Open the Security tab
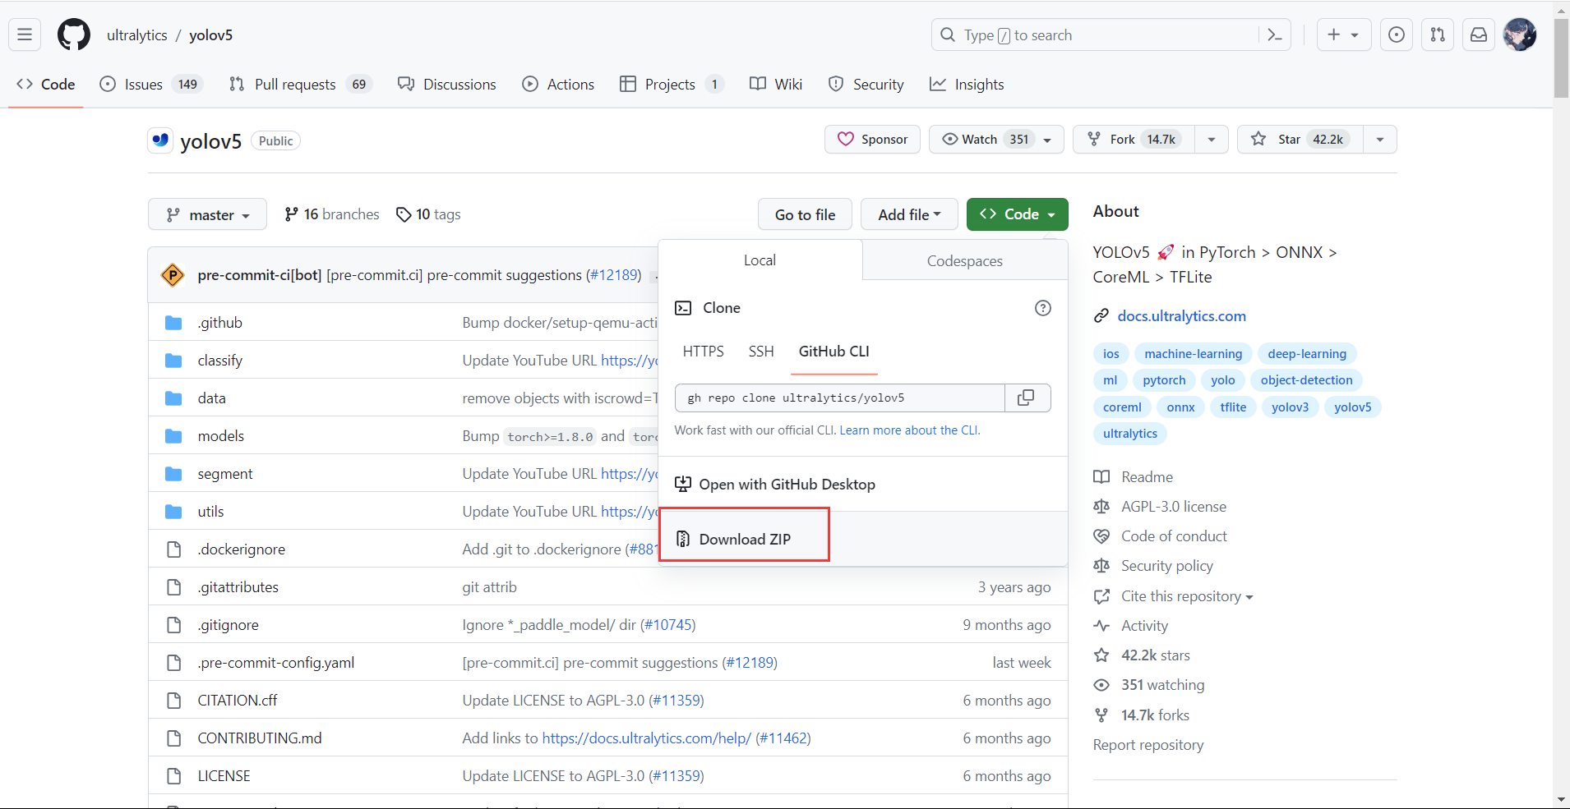1570x809 pixels. tap(866, 84)
